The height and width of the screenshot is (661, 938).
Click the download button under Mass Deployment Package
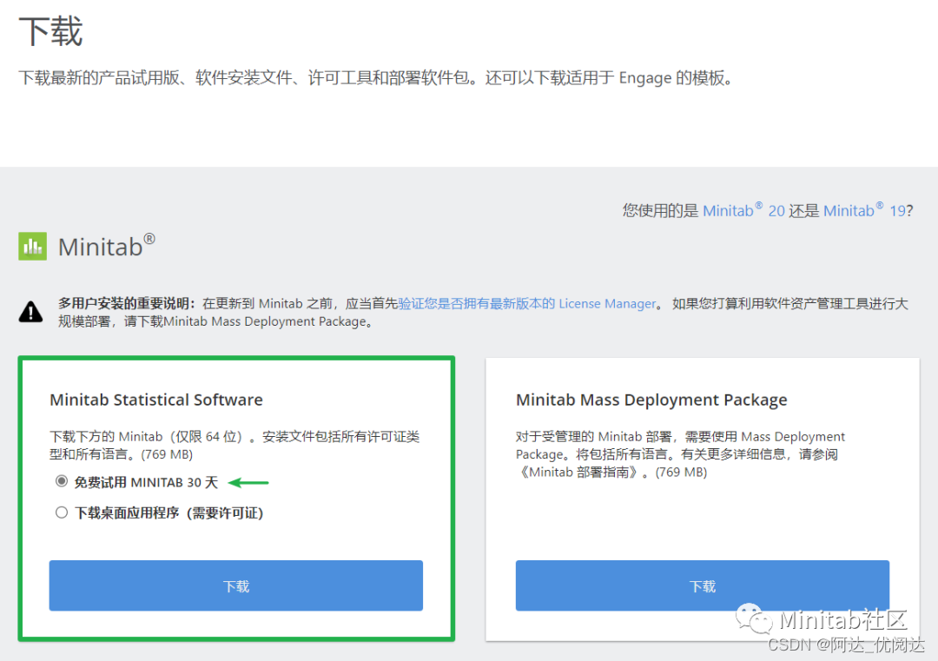pos(703,585)
